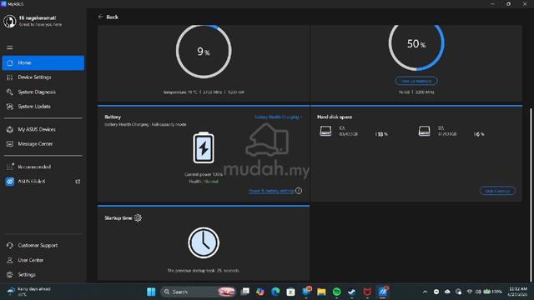Click the D: drive icon
534x300 pixels.
[x=425, y=131]
